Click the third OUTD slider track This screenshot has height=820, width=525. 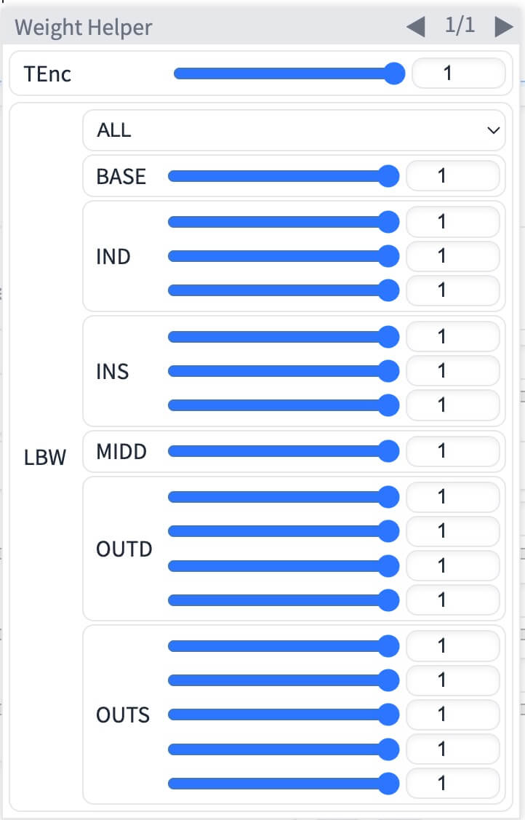[x=276, y=566]
